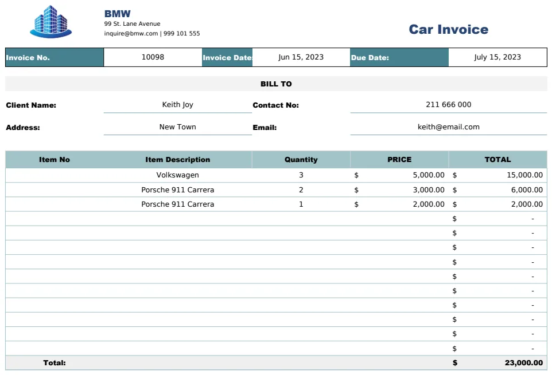Click quantity 3 in Volkswagen row
Viewport: 552px width, 375px height.
click(301, 175)
